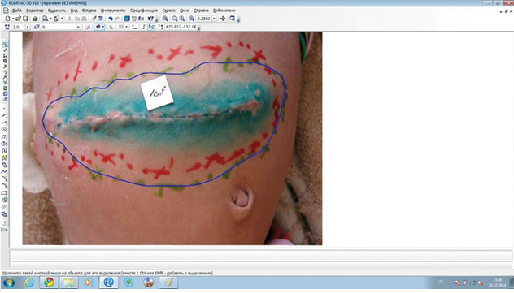Toggle the snap magnet button
Image resolution: width=514 pixels, height=293 pixels.
point(98,27)
